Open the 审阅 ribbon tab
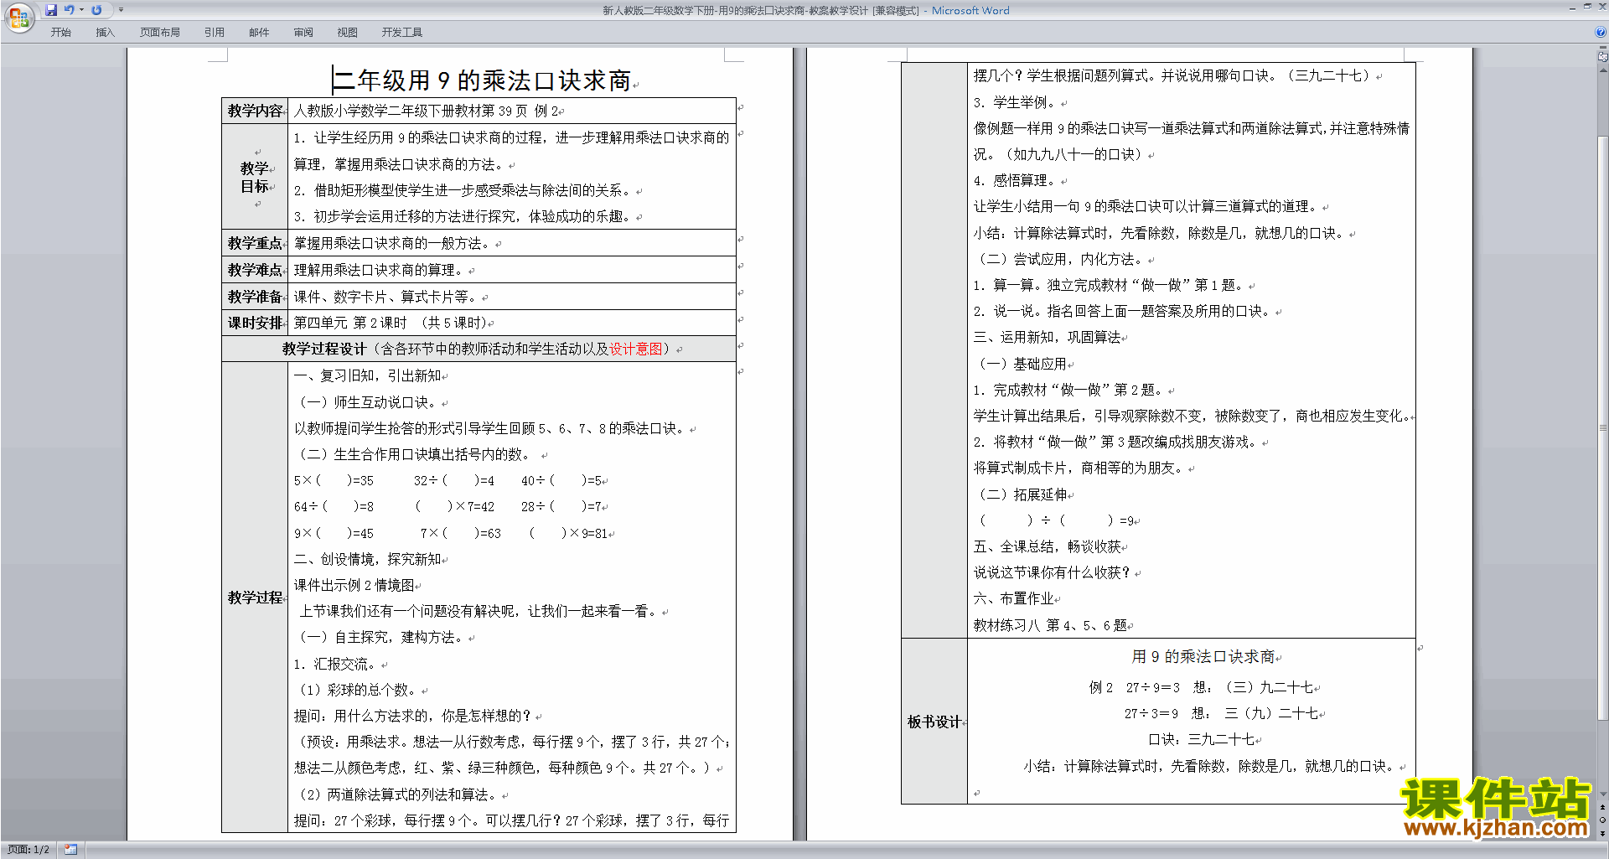This screenshot has height=859, width=1609. click(x=303, y=33)
